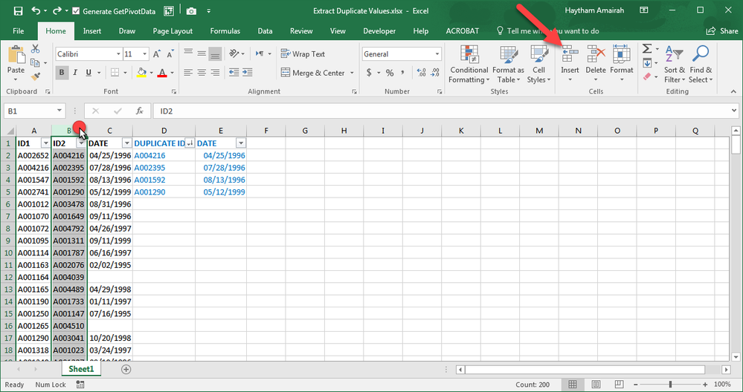Open DUPLICATE ID filter dropdown
Viewport: 743px width, 392px height.
click(x=190, y=143)
